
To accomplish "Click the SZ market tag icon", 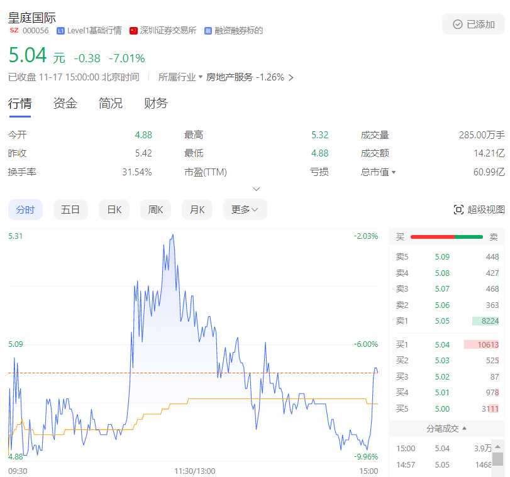I will [14, 31].
